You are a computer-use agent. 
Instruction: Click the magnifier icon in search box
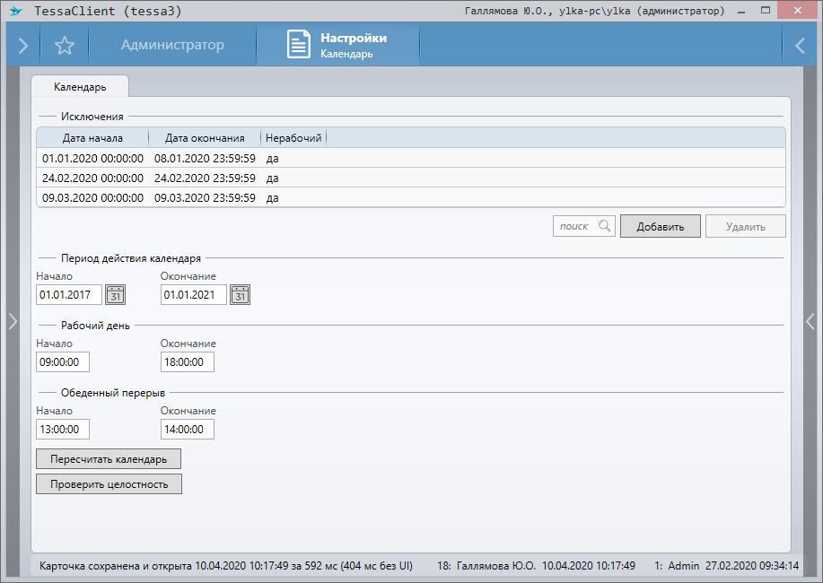click(605, 226)
